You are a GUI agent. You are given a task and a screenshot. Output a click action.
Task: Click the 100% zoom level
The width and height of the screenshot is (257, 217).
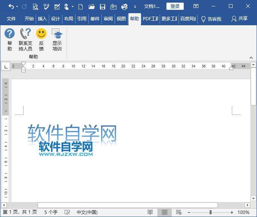[x=243, y=212]
